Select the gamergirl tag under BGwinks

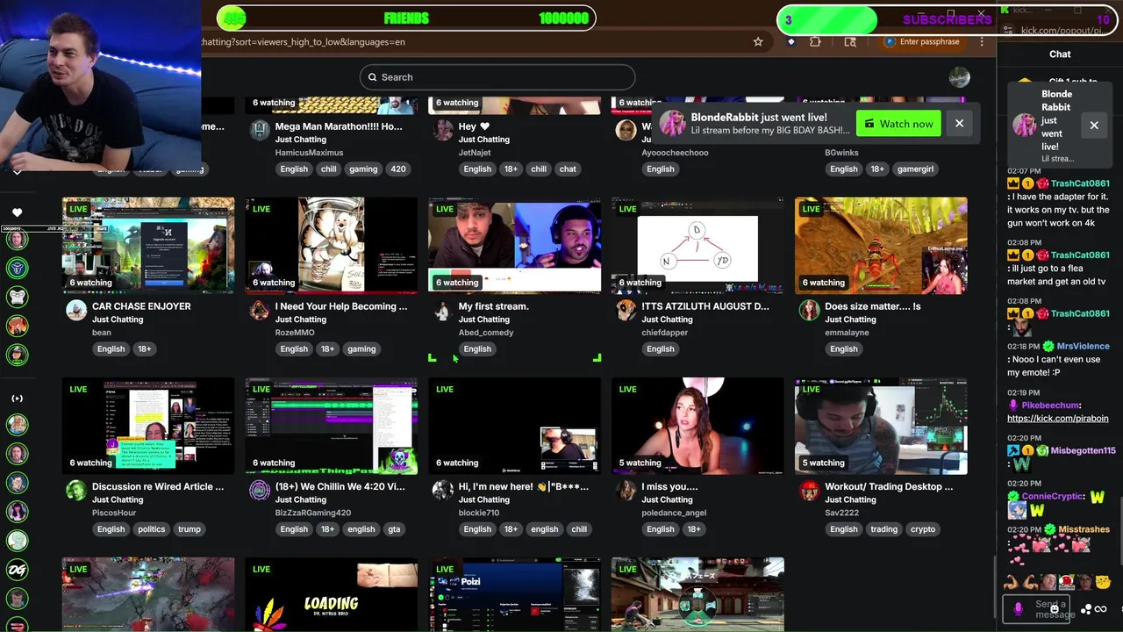coord(915,169)
